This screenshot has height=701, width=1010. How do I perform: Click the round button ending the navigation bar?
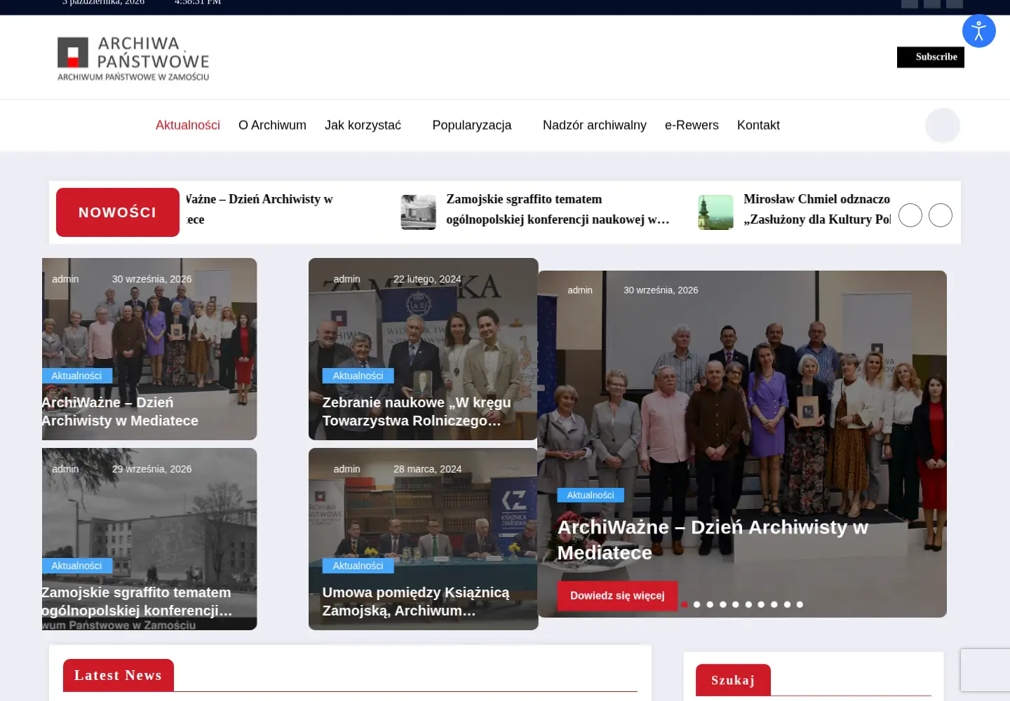pyautogui.click(x=942, y=125)
